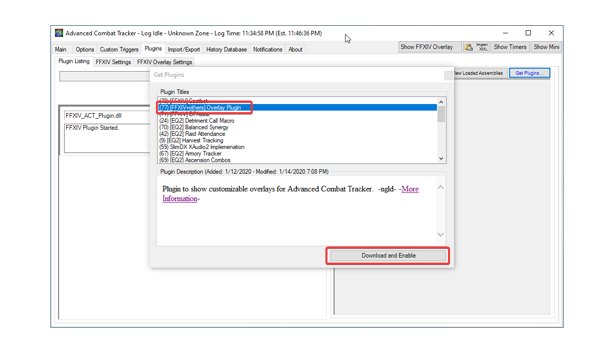Screen dimensions: 614x353
Task: Click description pane scroll up arrow
Action: pyautogui.click(x=440, y=187)
